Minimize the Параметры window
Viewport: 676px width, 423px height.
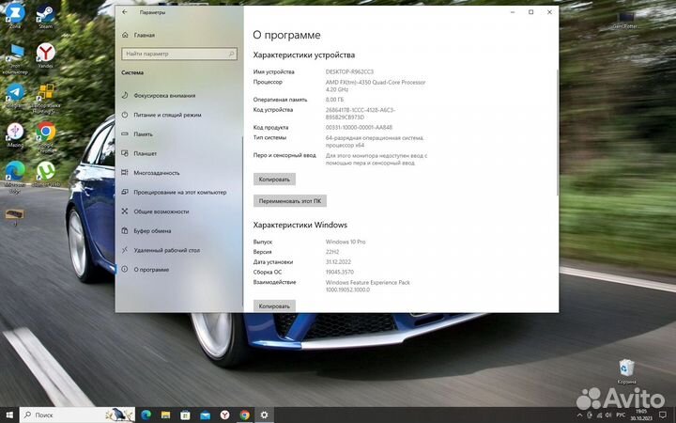tap(513, 12)
